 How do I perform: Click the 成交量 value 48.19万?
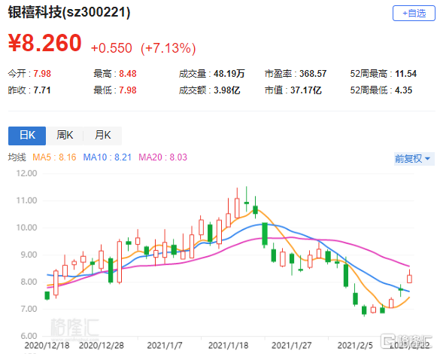coord(229,74)
